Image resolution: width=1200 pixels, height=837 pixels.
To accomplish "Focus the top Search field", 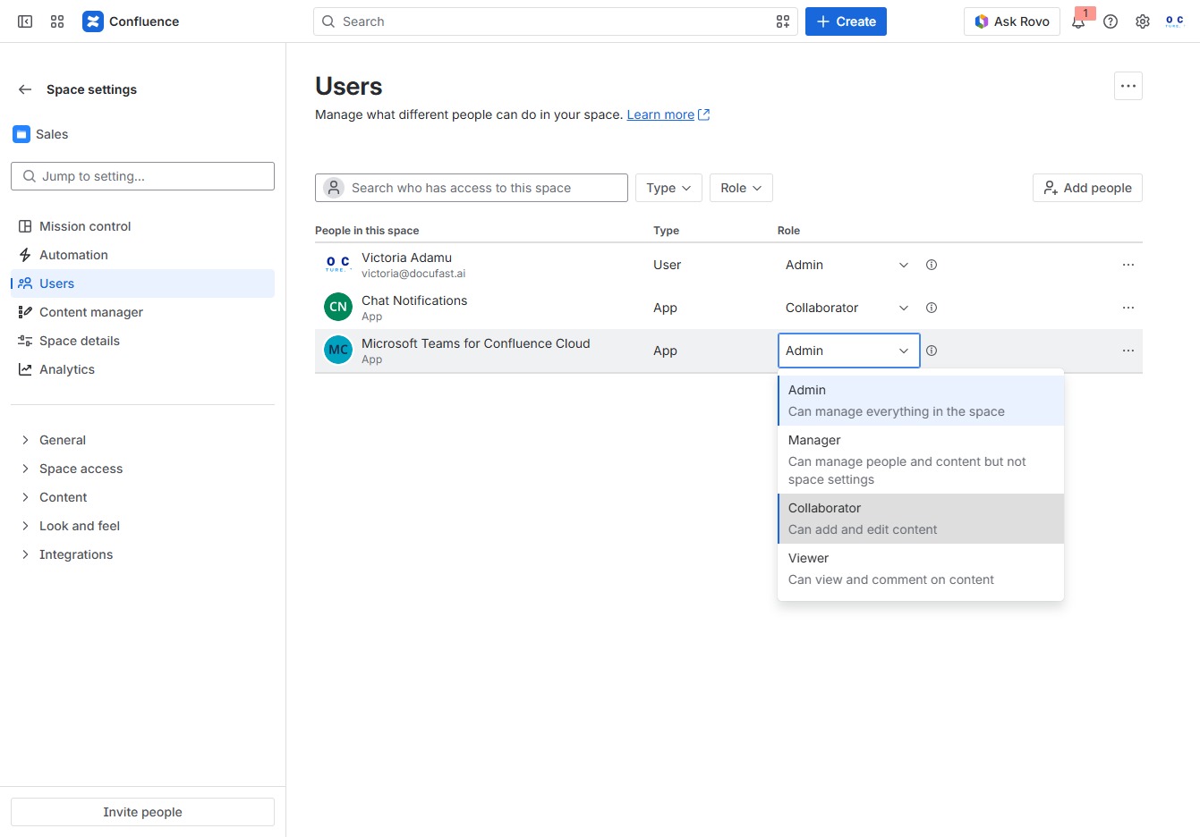I will [555, 21].
